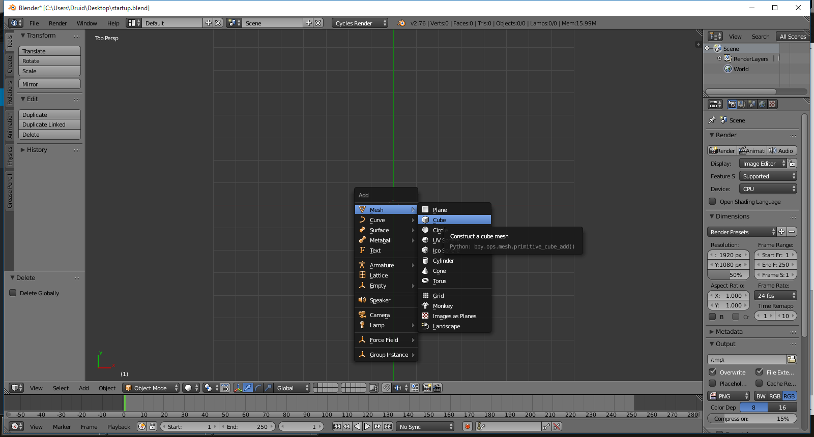
Task: Jump to the first frame
Action: [x=337, y=426]
